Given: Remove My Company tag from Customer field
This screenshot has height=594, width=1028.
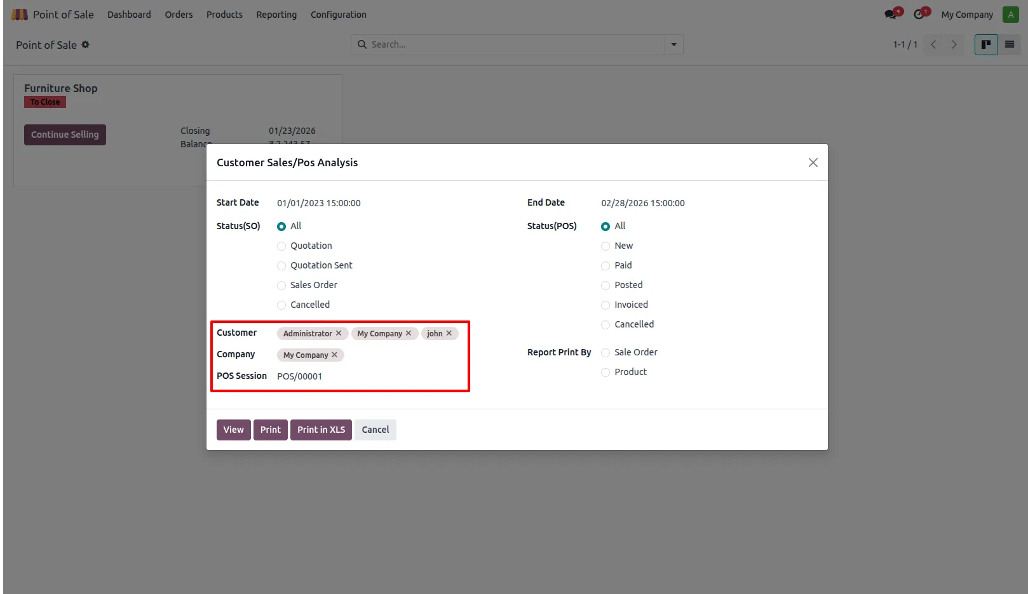Looking at the screenshot, I should click(x=409, y=333).
